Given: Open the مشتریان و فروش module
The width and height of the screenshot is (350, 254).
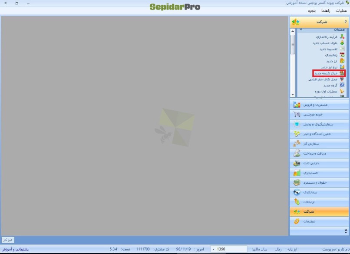Looking at the screenshot, I should click(319, 105).
